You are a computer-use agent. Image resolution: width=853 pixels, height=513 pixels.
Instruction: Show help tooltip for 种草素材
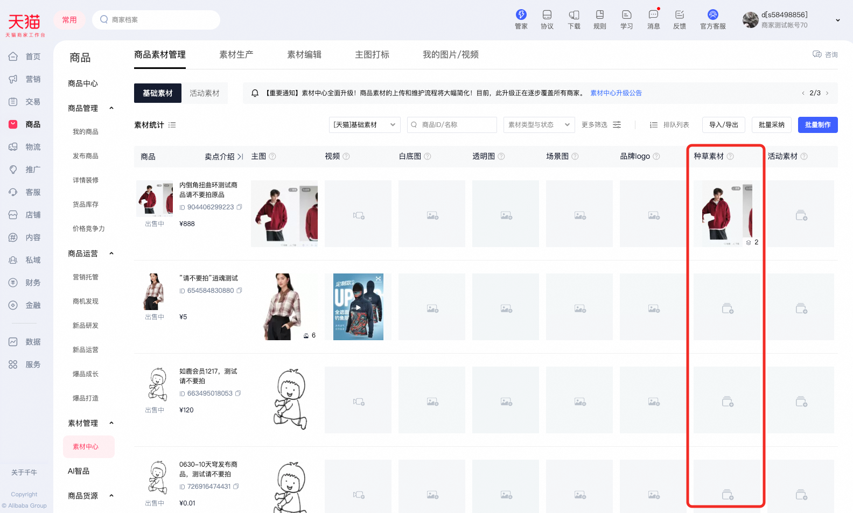(730, 157)
